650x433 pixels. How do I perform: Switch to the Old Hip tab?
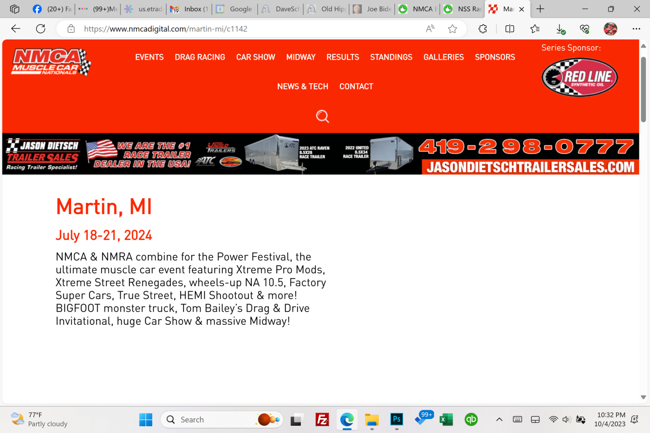point(326,9)
